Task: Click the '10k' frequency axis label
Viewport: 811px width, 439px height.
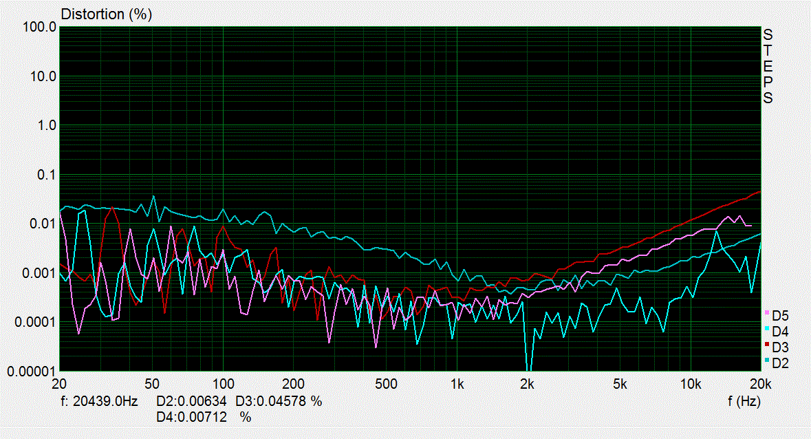Action: click(691, 384)
